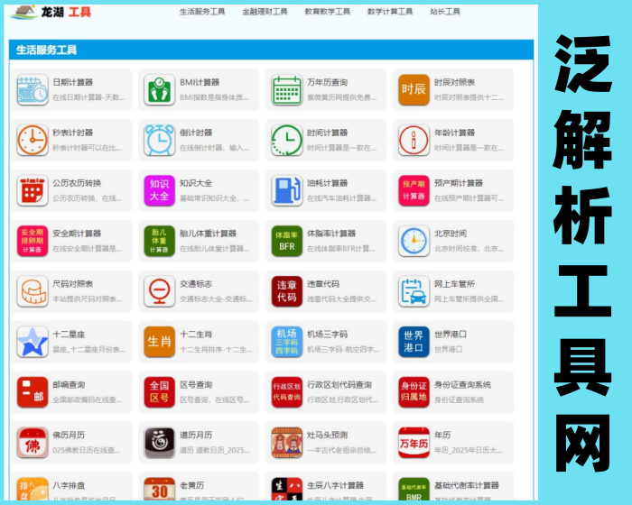This screenshot has width=632, height=505.
Task: Open the 北京时间 clock icon
Action: pos(414,241)
